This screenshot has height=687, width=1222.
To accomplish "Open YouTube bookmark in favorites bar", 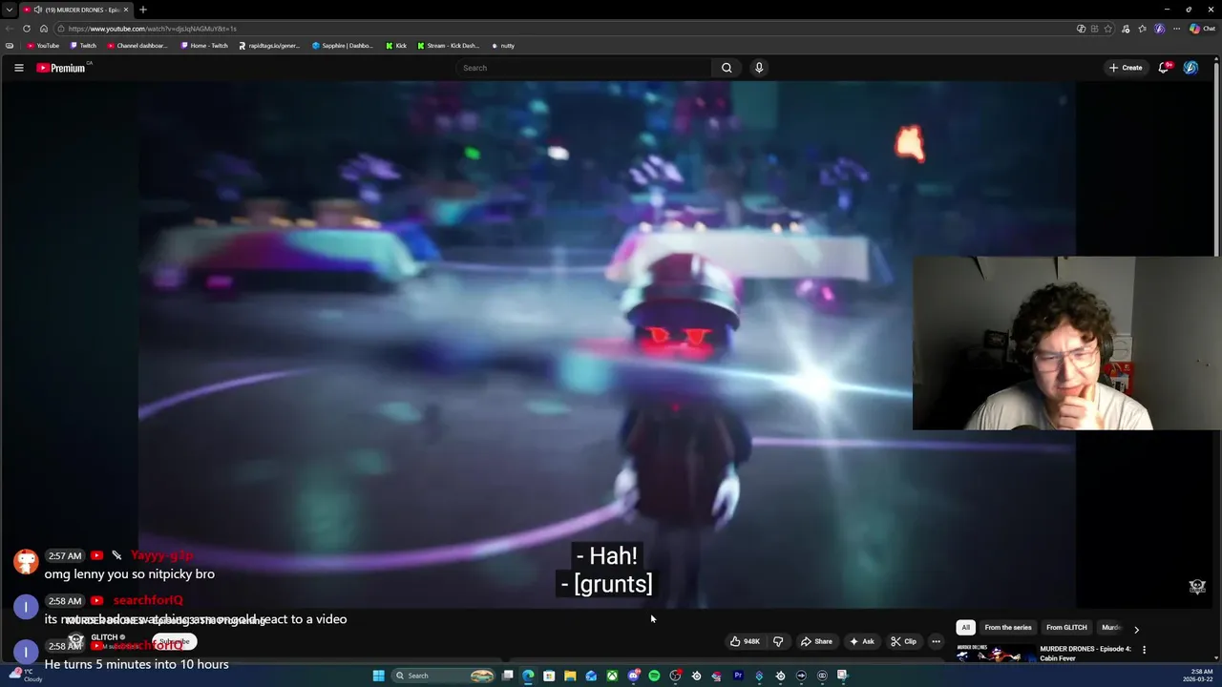I will [43, 46].
